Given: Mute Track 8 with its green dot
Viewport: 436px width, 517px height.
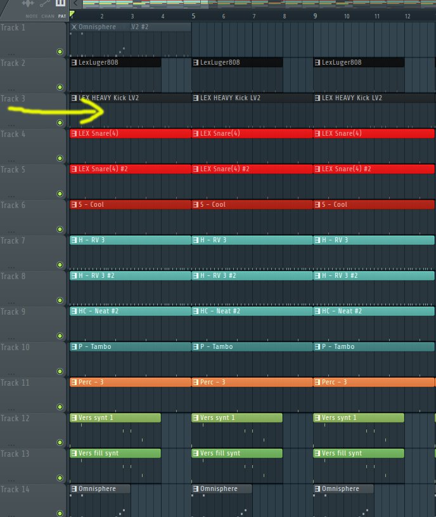Looking at the screenshot, I should point(60,301).
